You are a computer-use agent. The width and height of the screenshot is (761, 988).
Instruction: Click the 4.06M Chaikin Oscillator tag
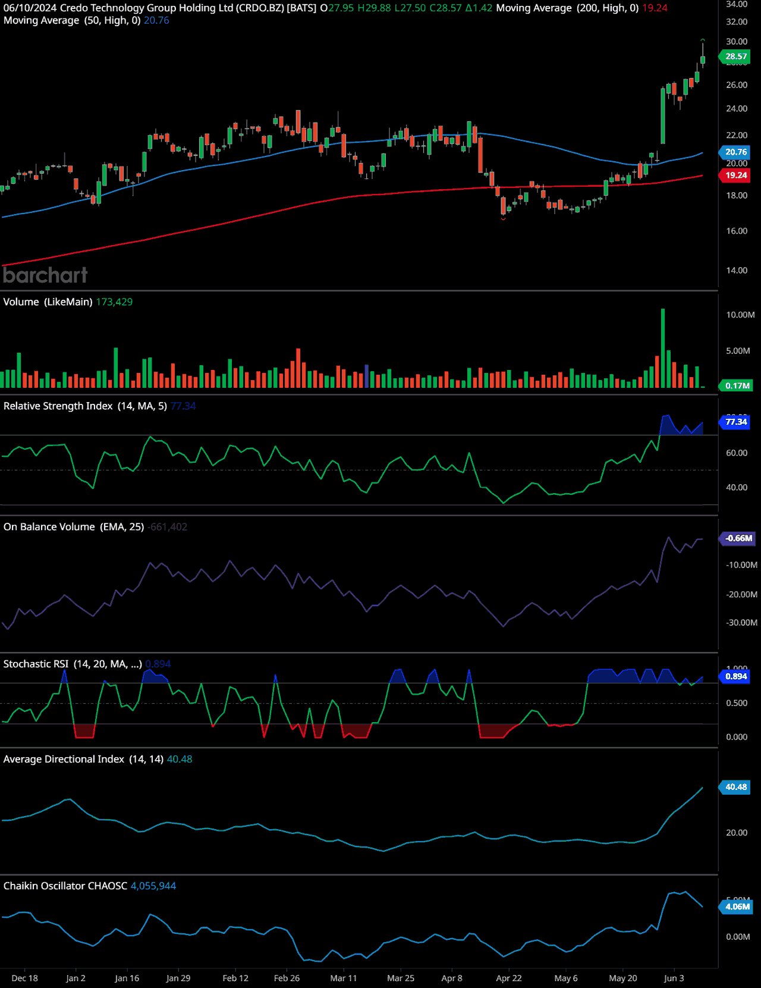tap(737, 907)
